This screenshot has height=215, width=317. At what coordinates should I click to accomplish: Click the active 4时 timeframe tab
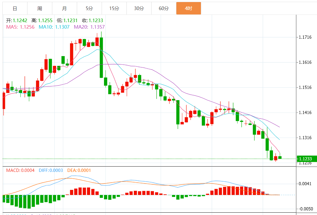188,8
